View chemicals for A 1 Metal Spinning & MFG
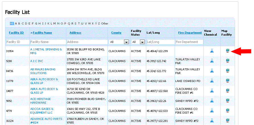 point(212,51)
